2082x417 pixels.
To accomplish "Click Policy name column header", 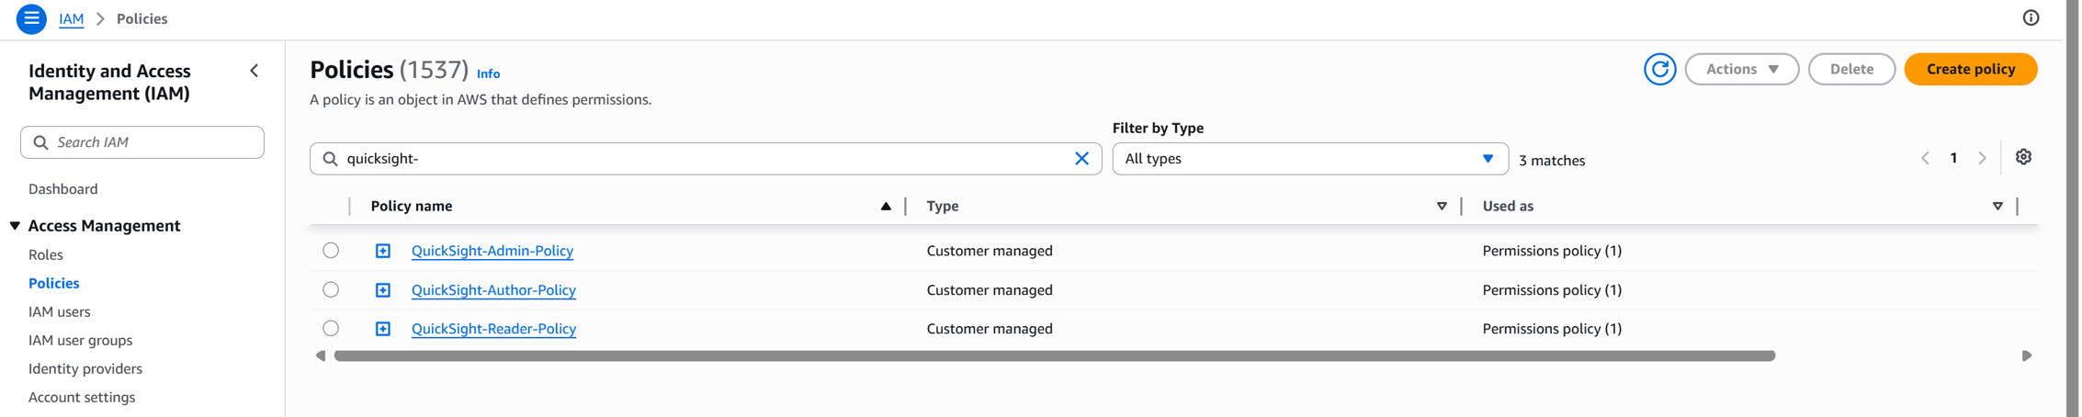I will click(x=411, y=206).
